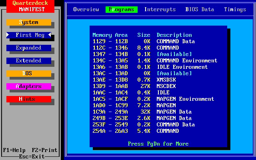The height and width of the screenshot is (160, 256).
Task: Select the 2.6K MAPGEN Data row
Action: [x=142, y=118]
